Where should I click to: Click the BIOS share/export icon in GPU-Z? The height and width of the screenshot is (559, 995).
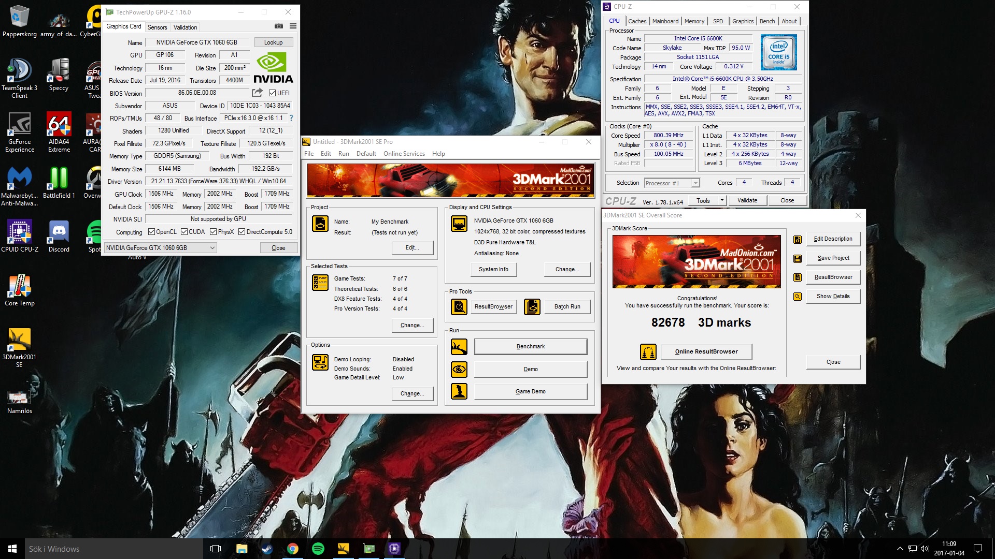(257, 93)
